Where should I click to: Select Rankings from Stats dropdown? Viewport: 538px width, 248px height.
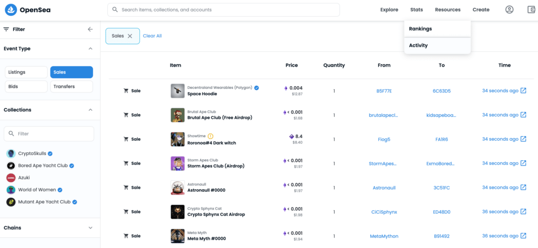[438, 29]
